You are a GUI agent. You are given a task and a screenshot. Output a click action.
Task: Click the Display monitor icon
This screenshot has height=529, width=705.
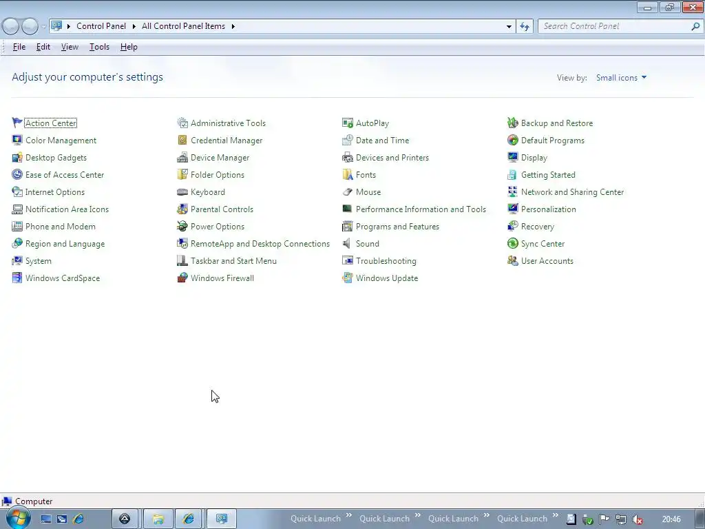coord(512,158)
